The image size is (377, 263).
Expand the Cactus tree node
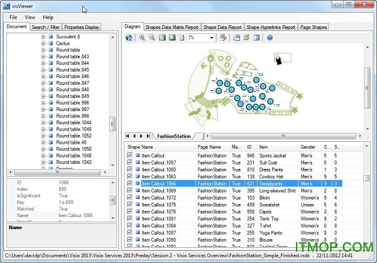(x=43, y=43)
